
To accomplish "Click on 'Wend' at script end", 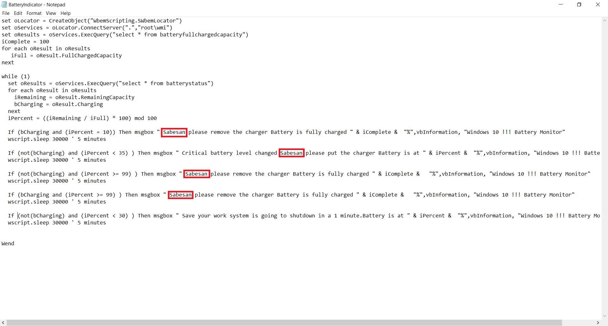I will click(8, 244).
